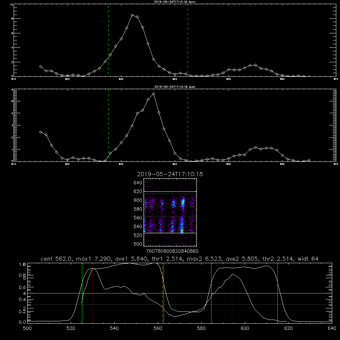Click bottom plot x-axis label 580
The width and height of the screenshot is (340, 340).
[201, 328]
